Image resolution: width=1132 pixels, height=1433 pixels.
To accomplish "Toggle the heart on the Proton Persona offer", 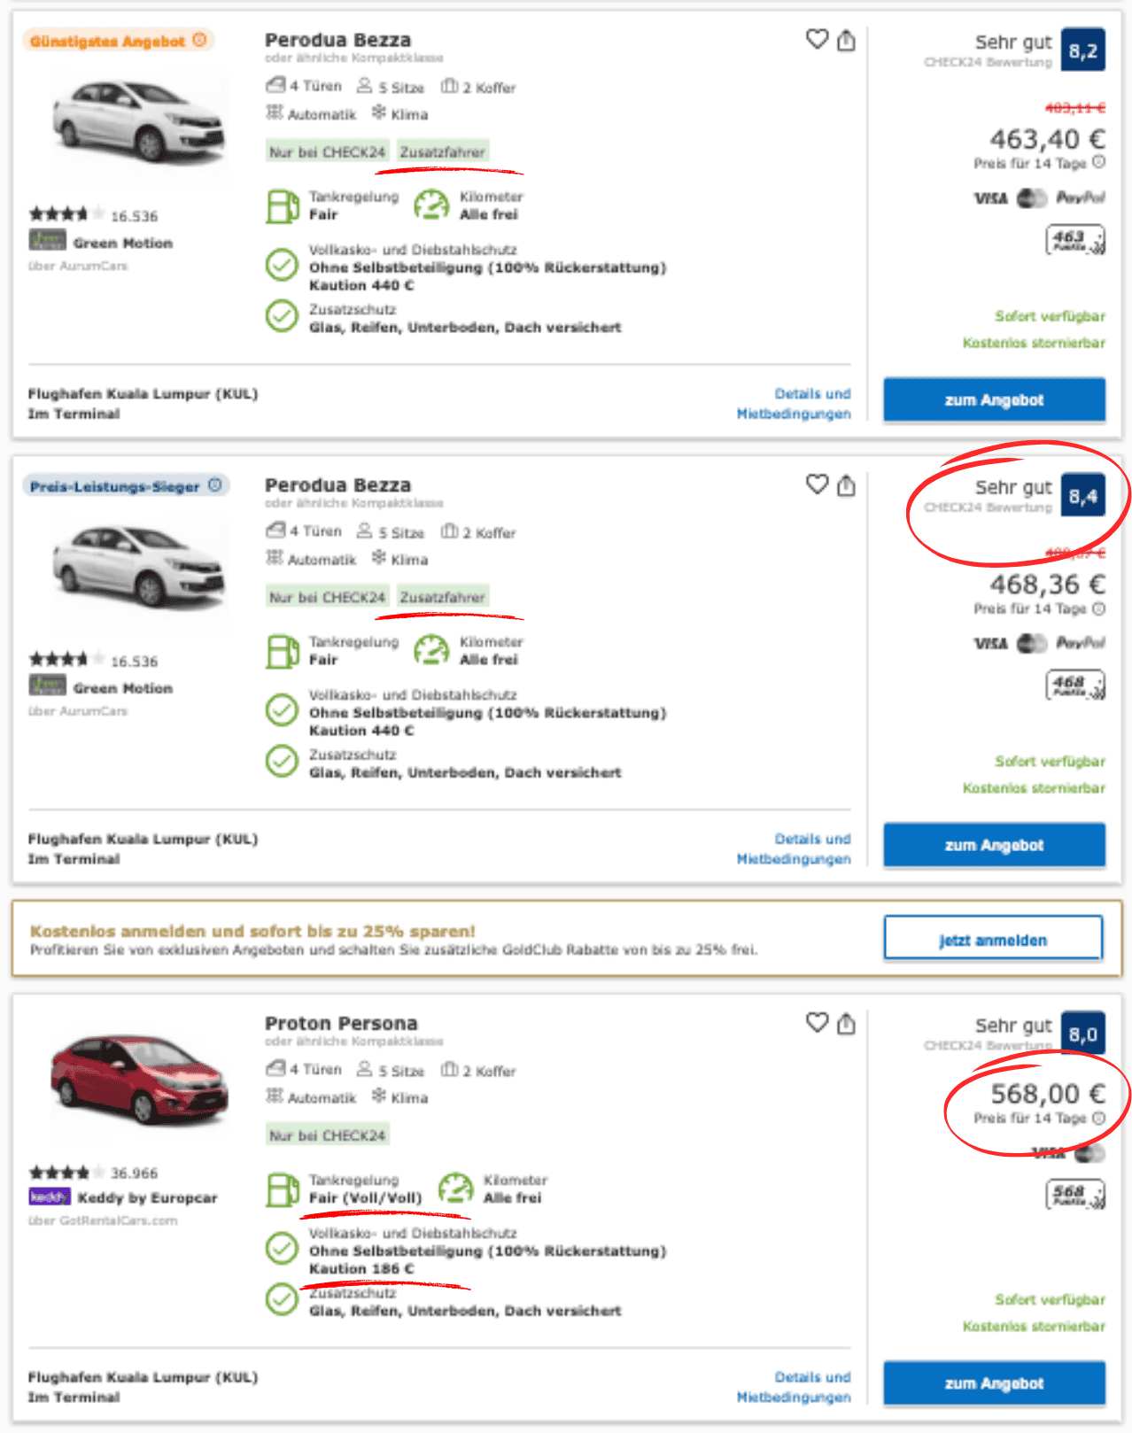I will coord(817,1024).
